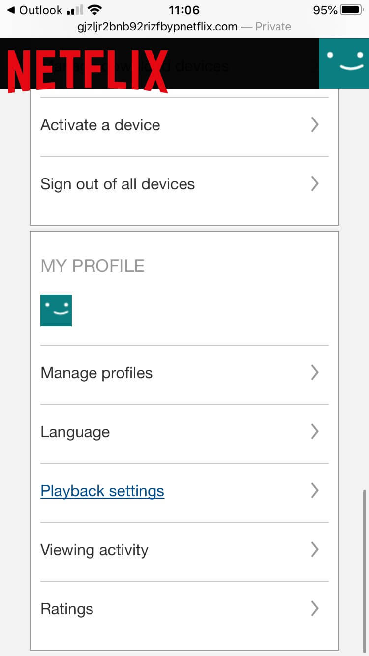Tap the 11:06 clock in status bar
The width and height of the screenshot is (369, 656).
(184, 10)
